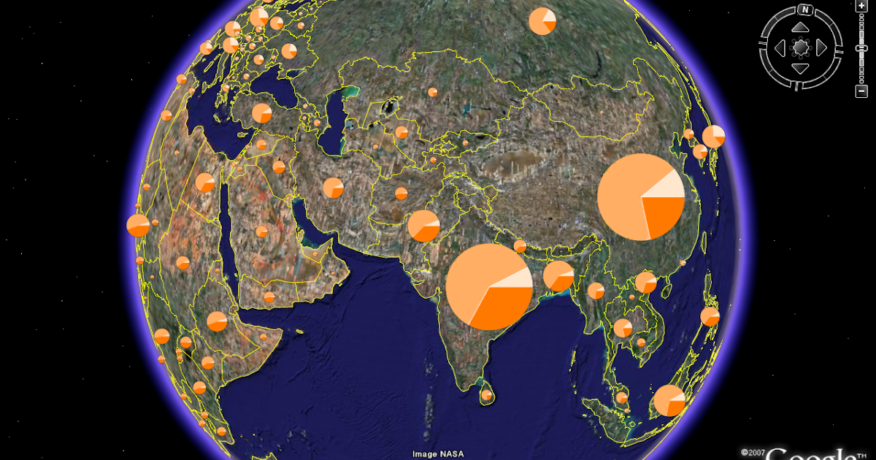Select the Saudi Arabia pie chart marker
This screenshot has height=460, width=876.
coord(261,231)
